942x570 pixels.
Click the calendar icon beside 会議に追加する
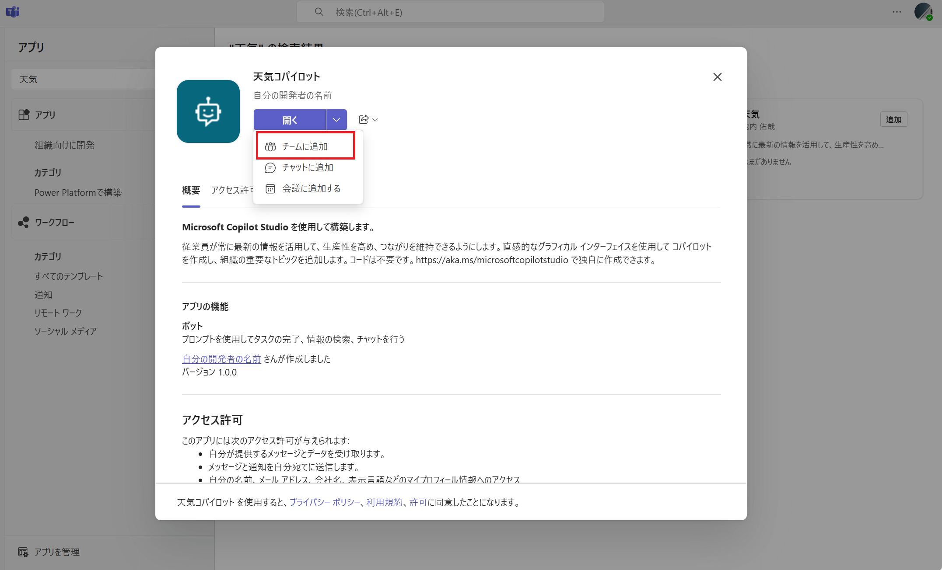270,189
